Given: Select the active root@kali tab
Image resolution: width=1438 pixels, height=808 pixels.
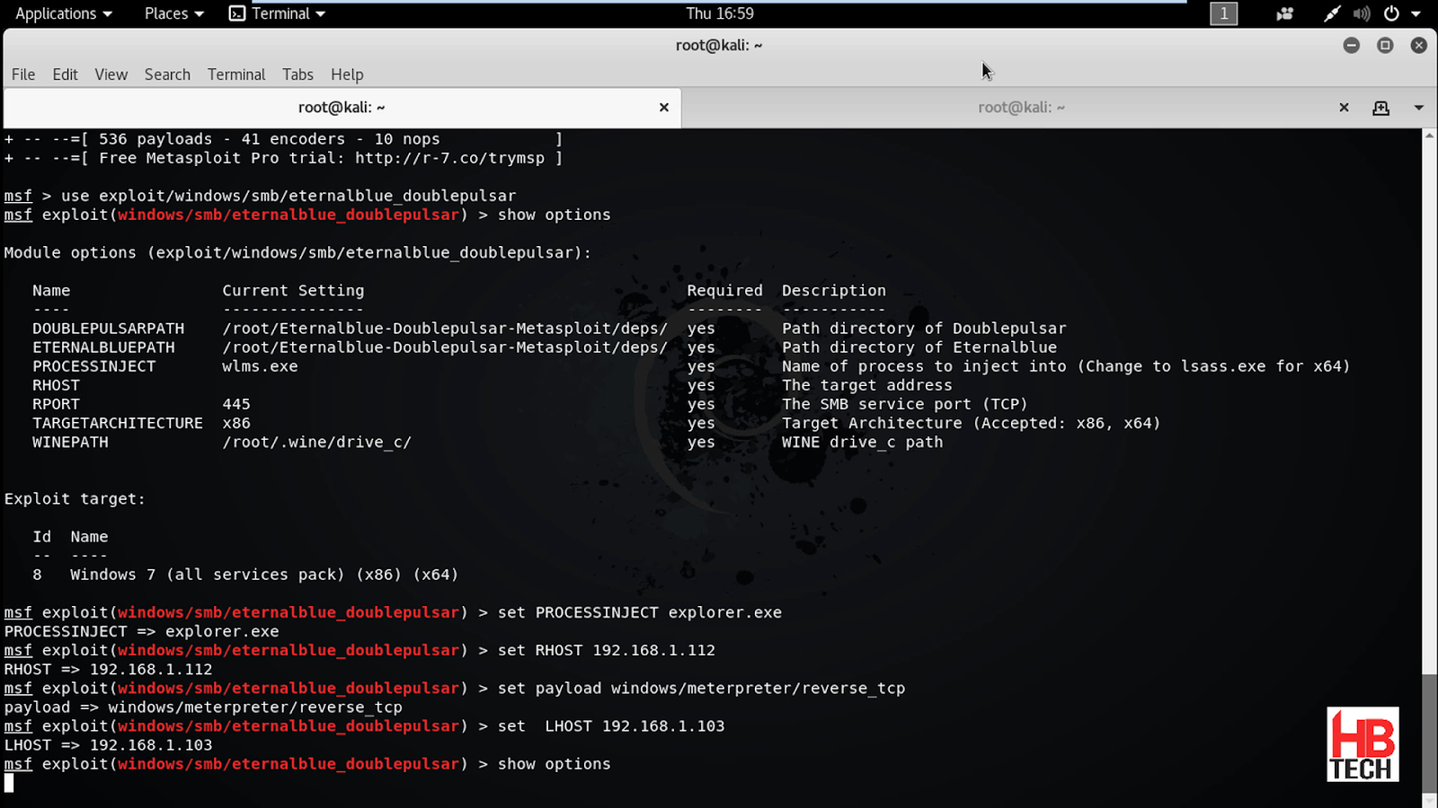Looking at the screenshot, I should (x=342, y=108).
